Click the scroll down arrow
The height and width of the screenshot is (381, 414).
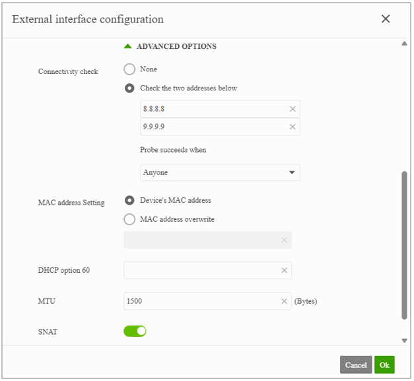click(x=404, y=341)
